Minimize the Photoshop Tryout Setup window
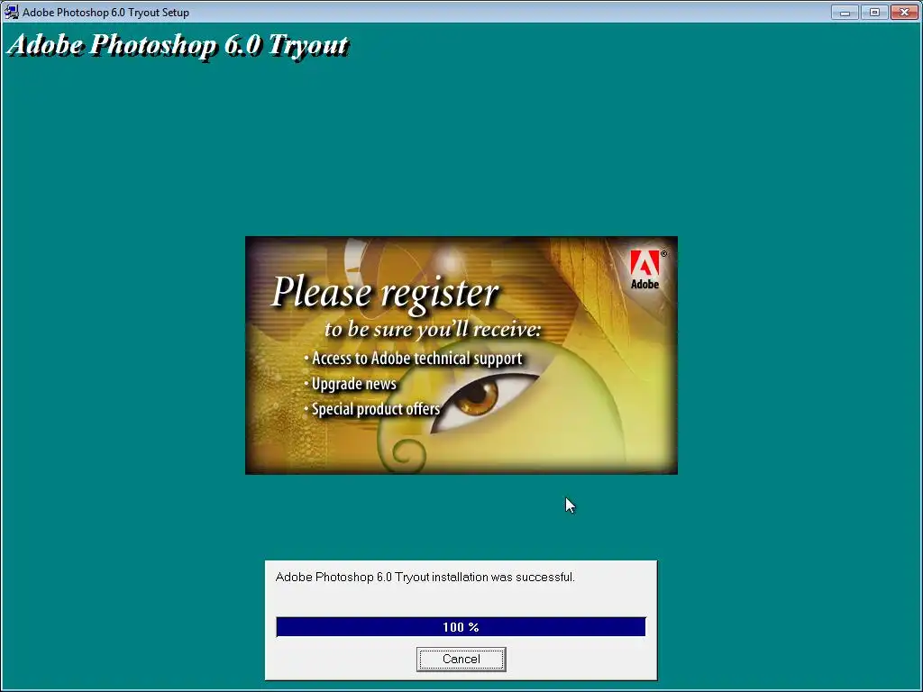The height and width of the screenshot is (692, 923). tap(845, 12)
